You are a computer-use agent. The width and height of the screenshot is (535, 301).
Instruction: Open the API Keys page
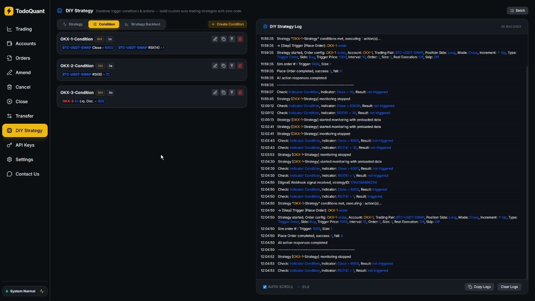25,145
